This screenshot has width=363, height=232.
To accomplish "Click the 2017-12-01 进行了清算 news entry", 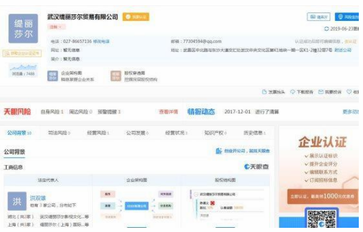I will click(252, 112).
